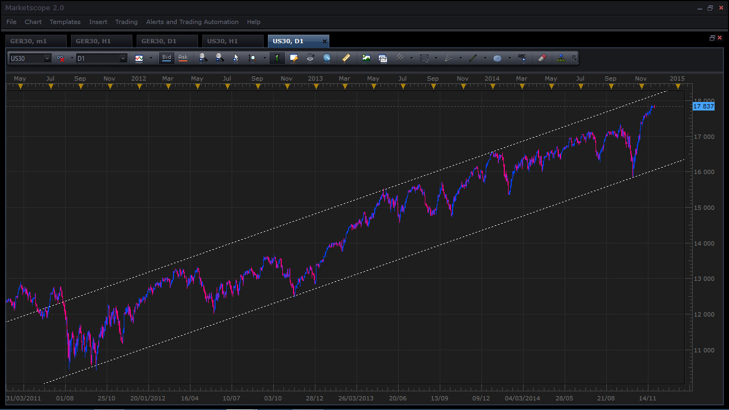
Task: Click the yellow marker below the 2014 label
Action: click(x=492, y=87)
